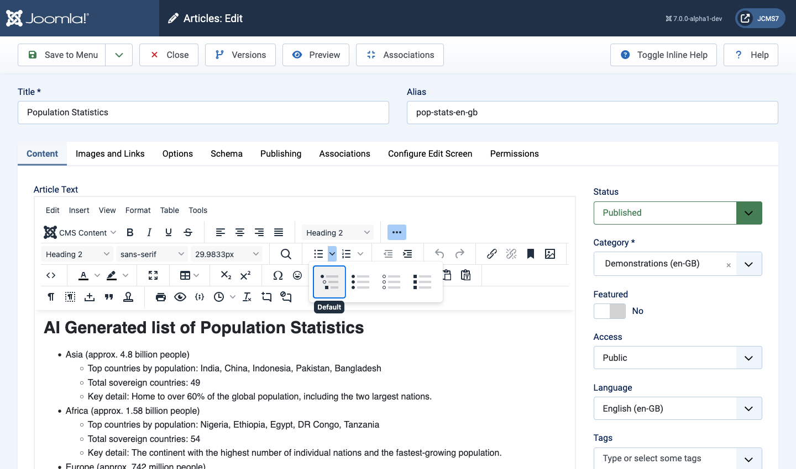The image size is (796, 469).
Task: Open the sans-serif font family dropdown
Action: (152, 254)
